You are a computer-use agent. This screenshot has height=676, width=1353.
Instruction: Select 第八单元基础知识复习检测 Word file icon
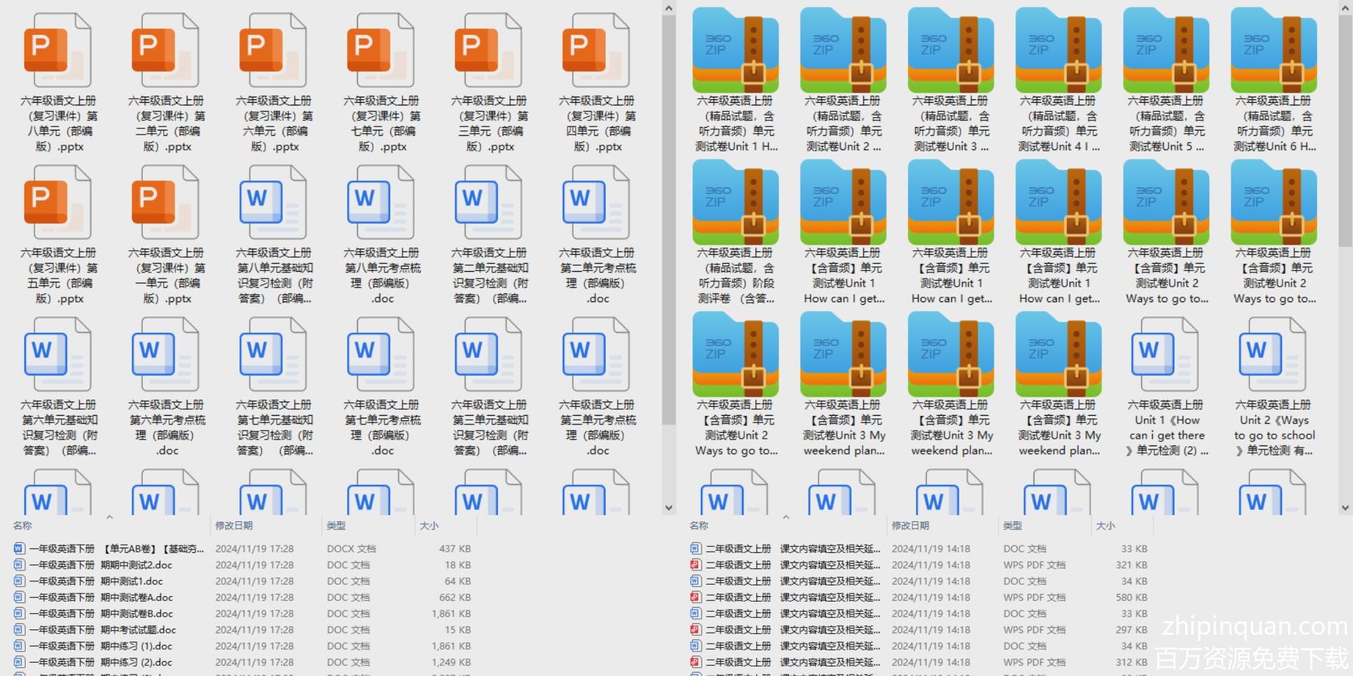pyautogui.click(x=273, y=203)
